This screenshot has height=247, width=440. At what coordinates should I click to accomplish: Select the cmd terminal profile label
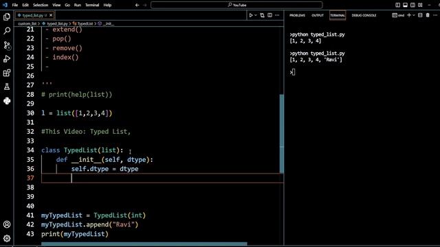tap(398, 15)
